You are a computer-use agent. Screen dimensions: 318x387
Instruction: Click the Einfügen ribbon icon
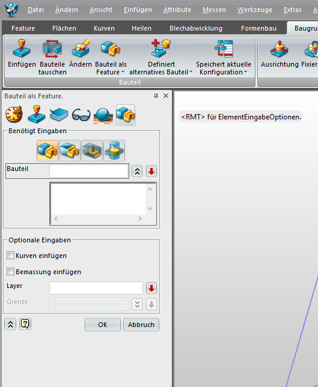tap(22, 48)
